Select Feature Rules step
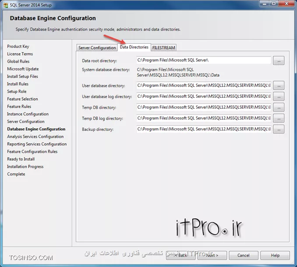 pos(19,106)
